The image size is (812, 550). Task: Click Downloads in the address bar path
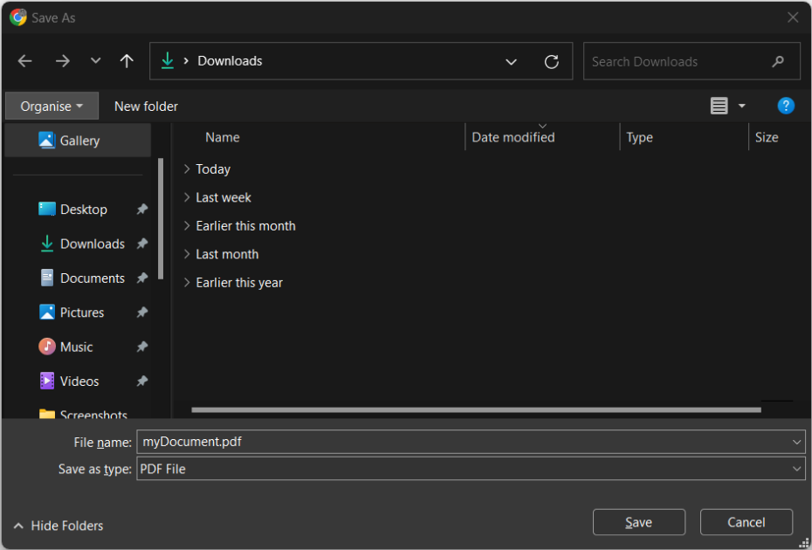tap(230, 61)
